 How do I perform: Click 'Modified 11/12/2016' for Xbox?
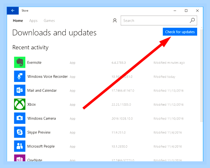[x=168, y=105]
